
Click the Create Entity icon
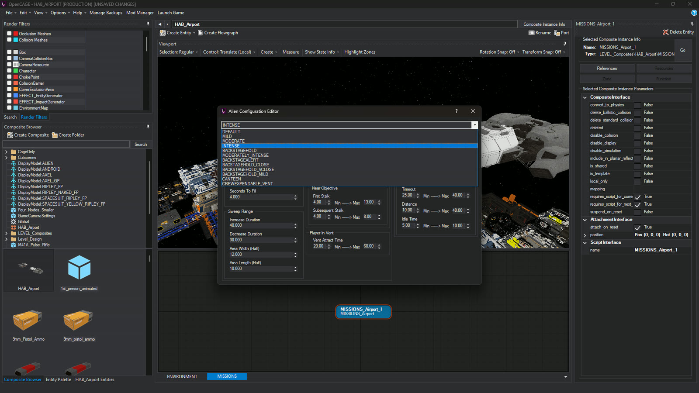point(163,33)
